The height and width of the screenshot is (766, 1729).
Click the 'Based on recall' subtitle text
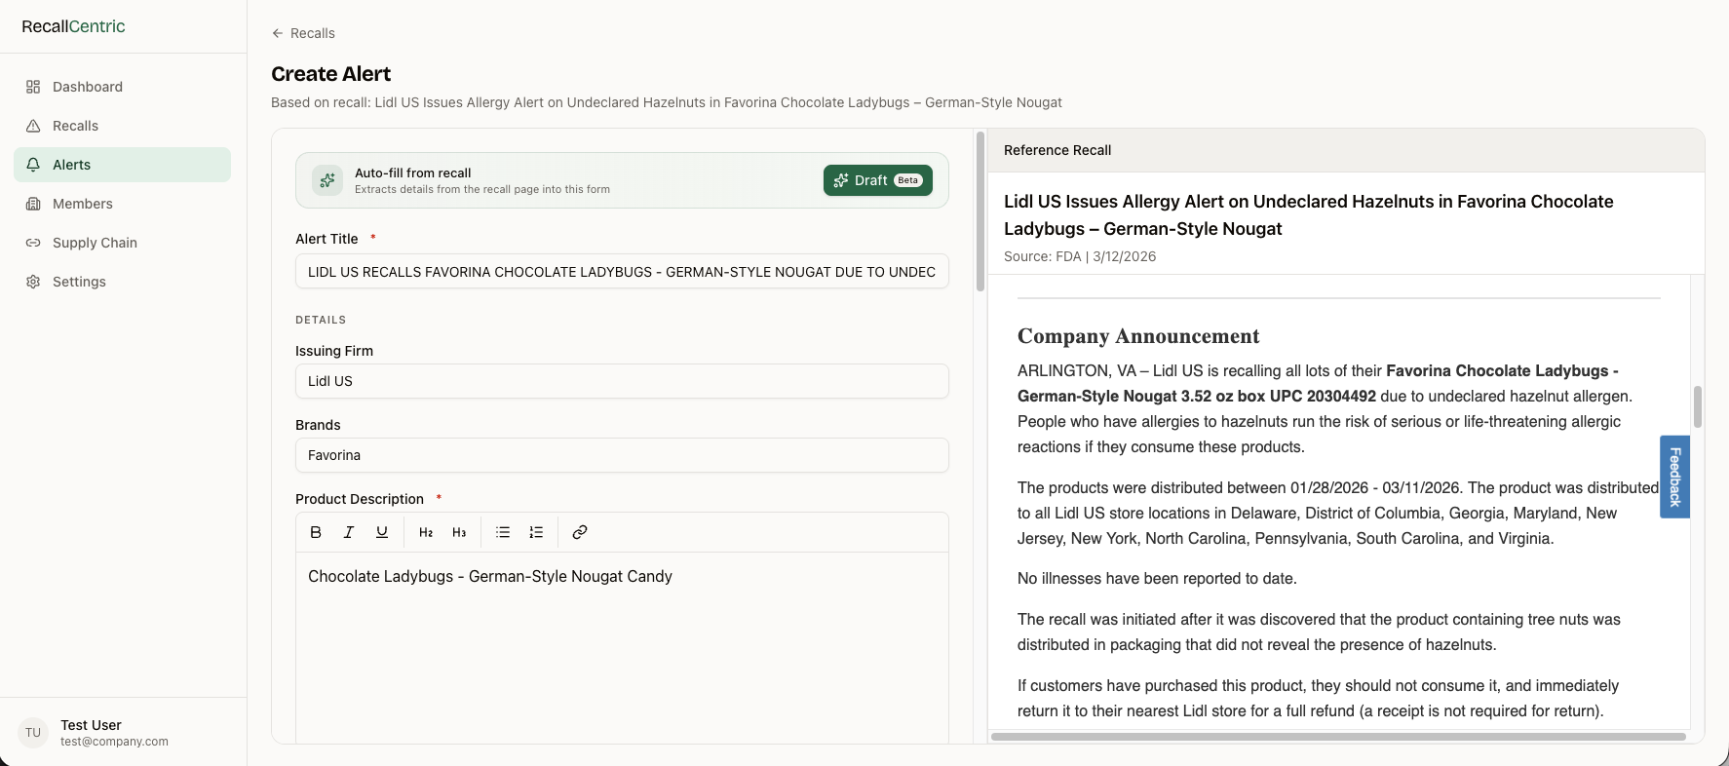click(667, 102)
